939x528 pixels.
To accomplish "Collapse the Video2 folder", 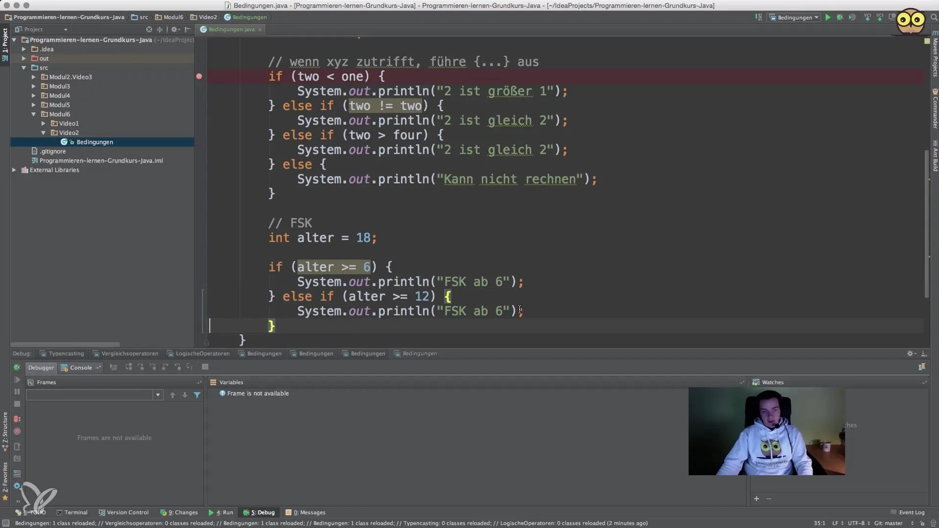I will coord(43,133).
